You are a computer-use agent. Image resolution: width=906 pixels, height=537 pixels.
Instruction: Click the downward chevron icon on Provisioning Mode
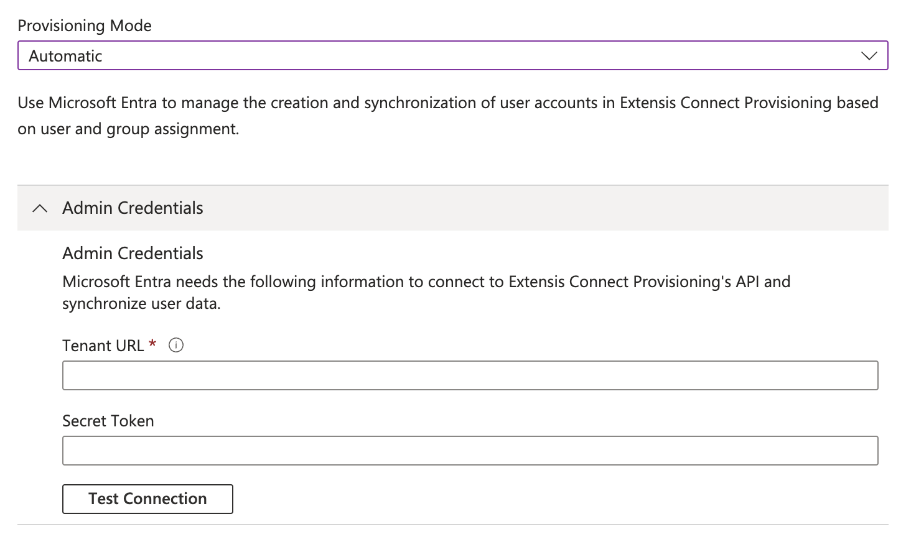[869, 55]
